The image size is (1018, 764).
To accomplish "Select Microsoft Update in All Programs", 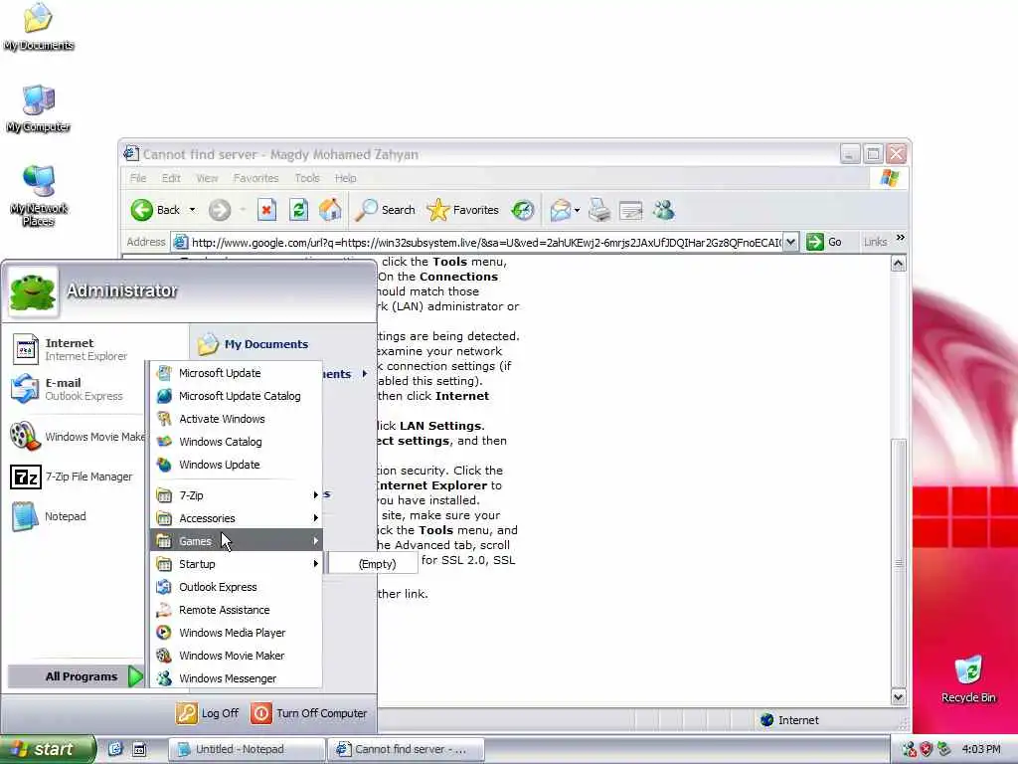I will (238, 373).
